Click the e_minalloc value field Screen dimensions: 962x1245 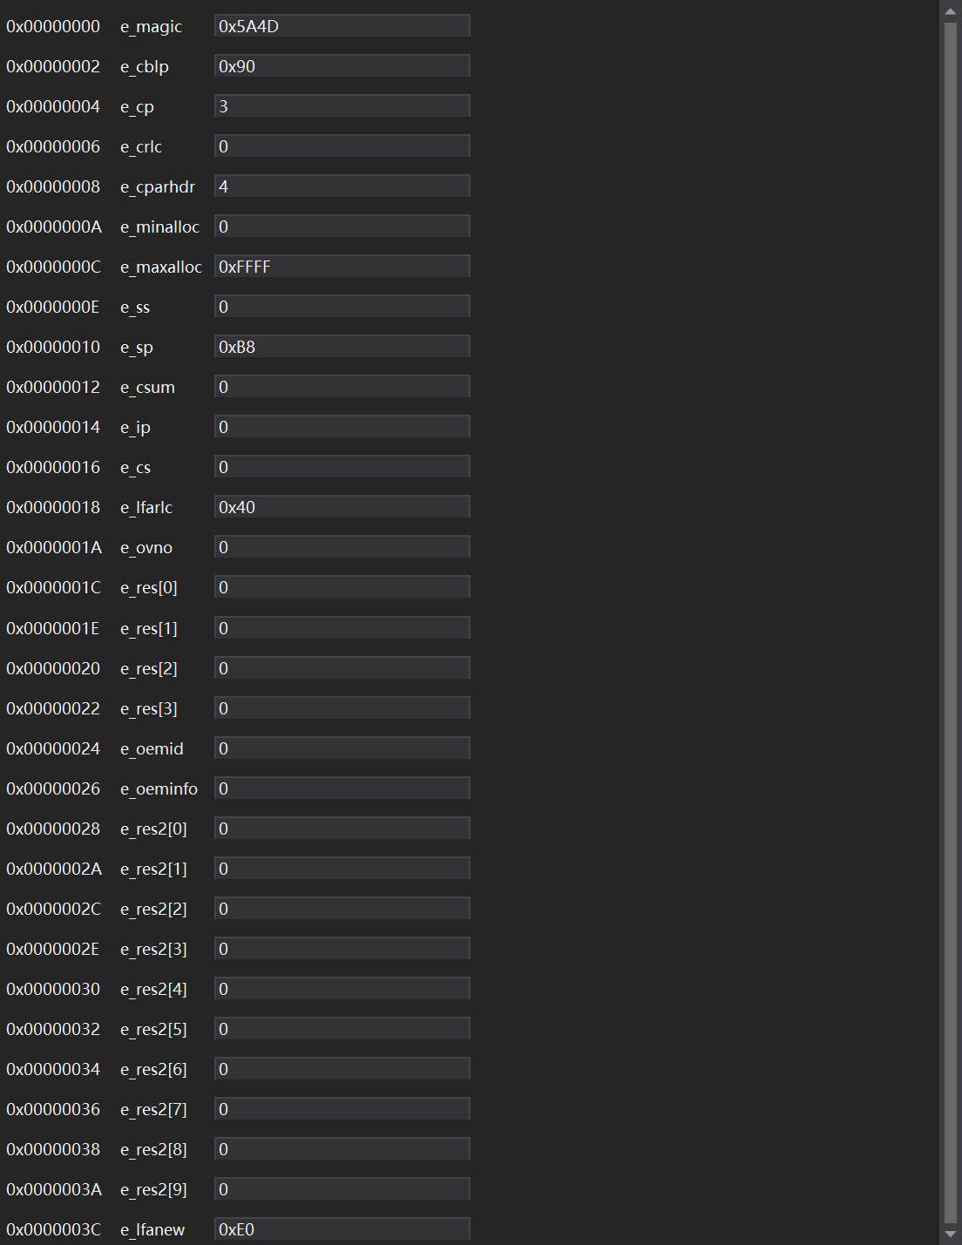coord(342,227)
